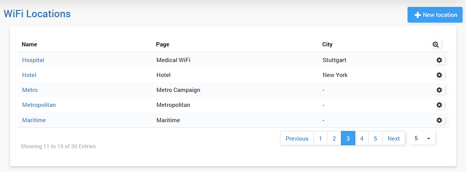
Task: Open settings gear for Metro row
Action: (439, 90)
